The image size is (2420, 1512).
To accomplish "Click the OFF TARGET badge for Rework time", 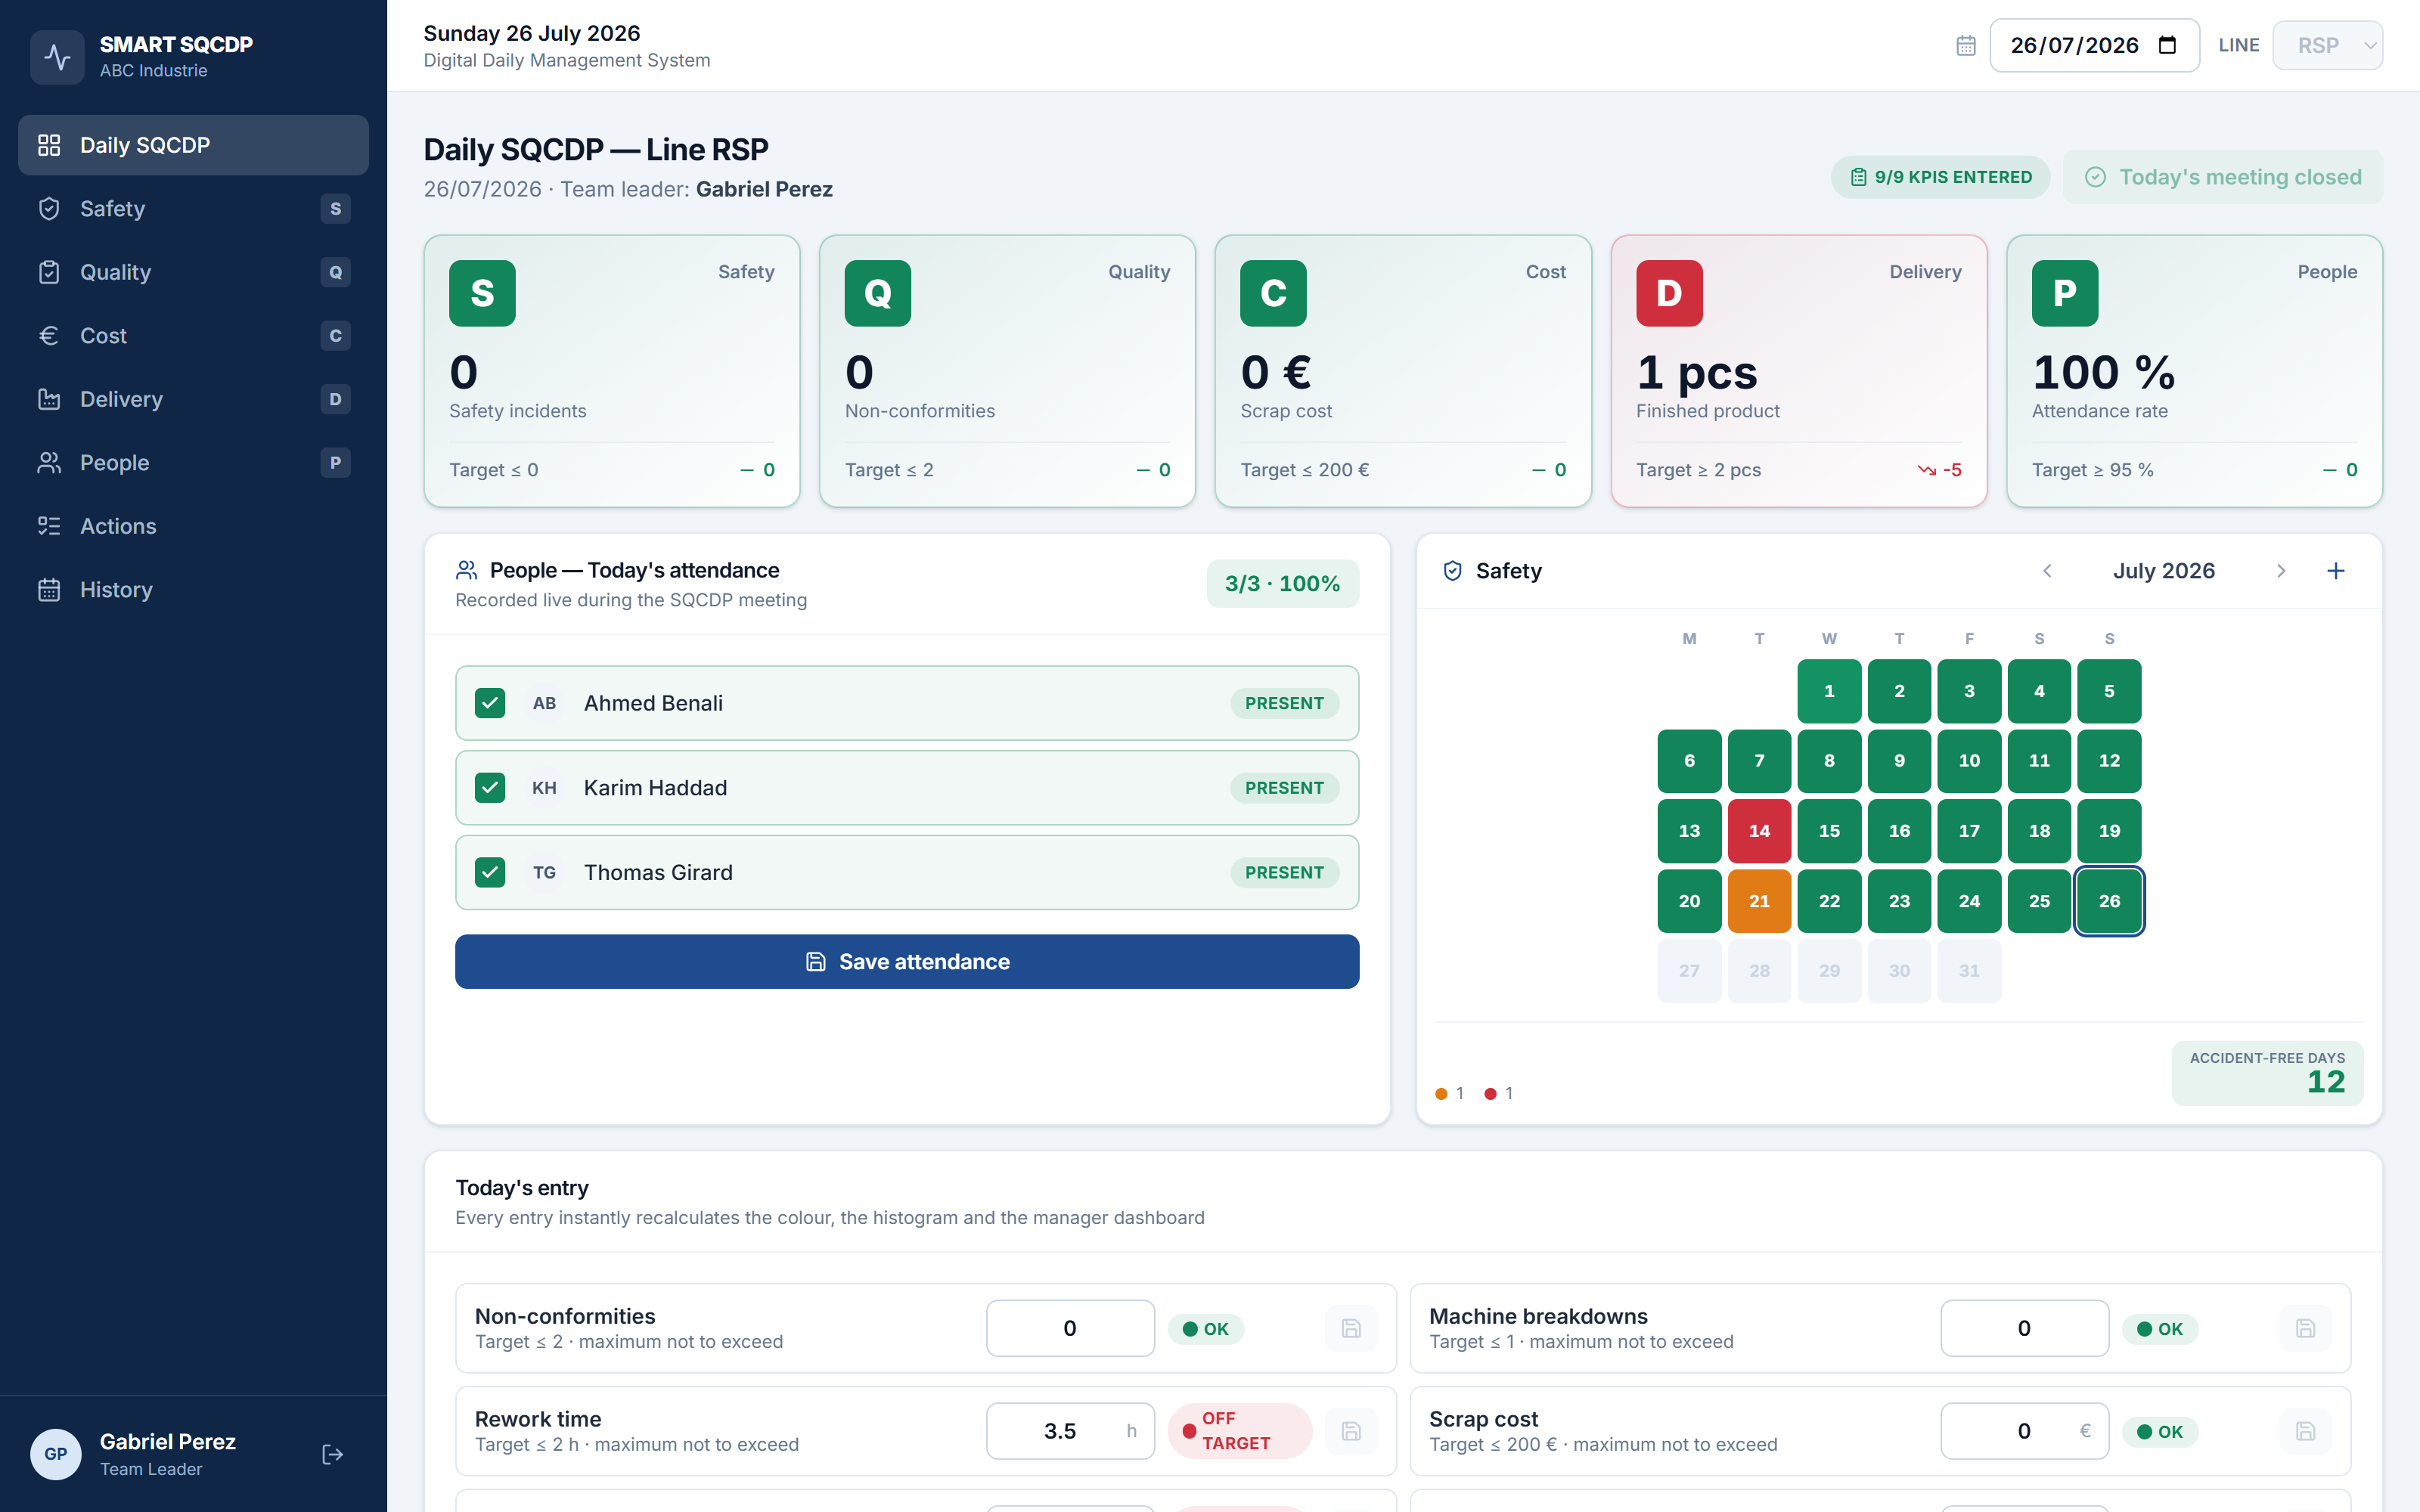I will click(x=1239, y=1431).
